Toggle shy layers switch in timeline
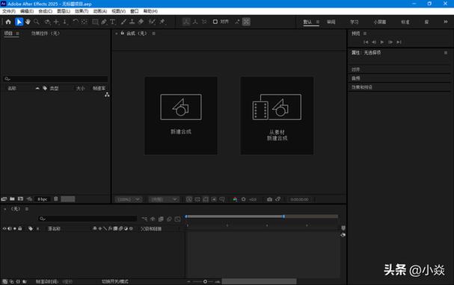The image size is (454, 285). 153,219
